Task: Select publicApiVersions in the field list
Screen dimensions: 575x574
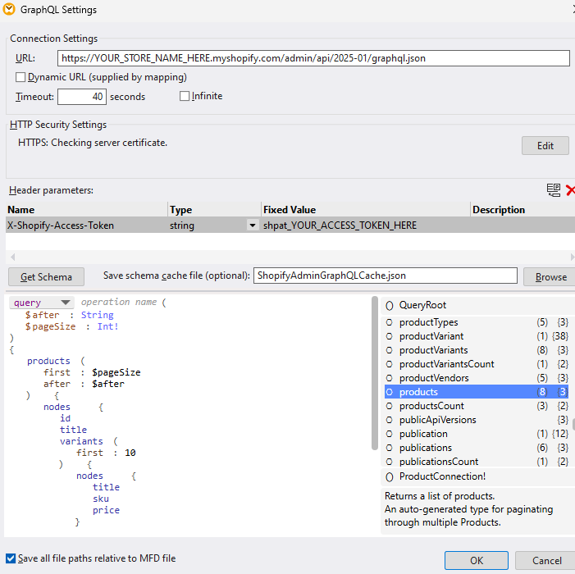Action: point(437,420)
